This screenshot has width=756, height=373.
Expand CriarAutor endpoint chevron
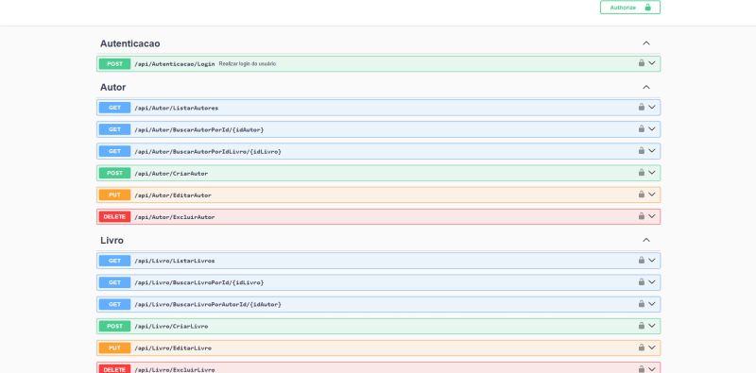click(x=652, y=172)
